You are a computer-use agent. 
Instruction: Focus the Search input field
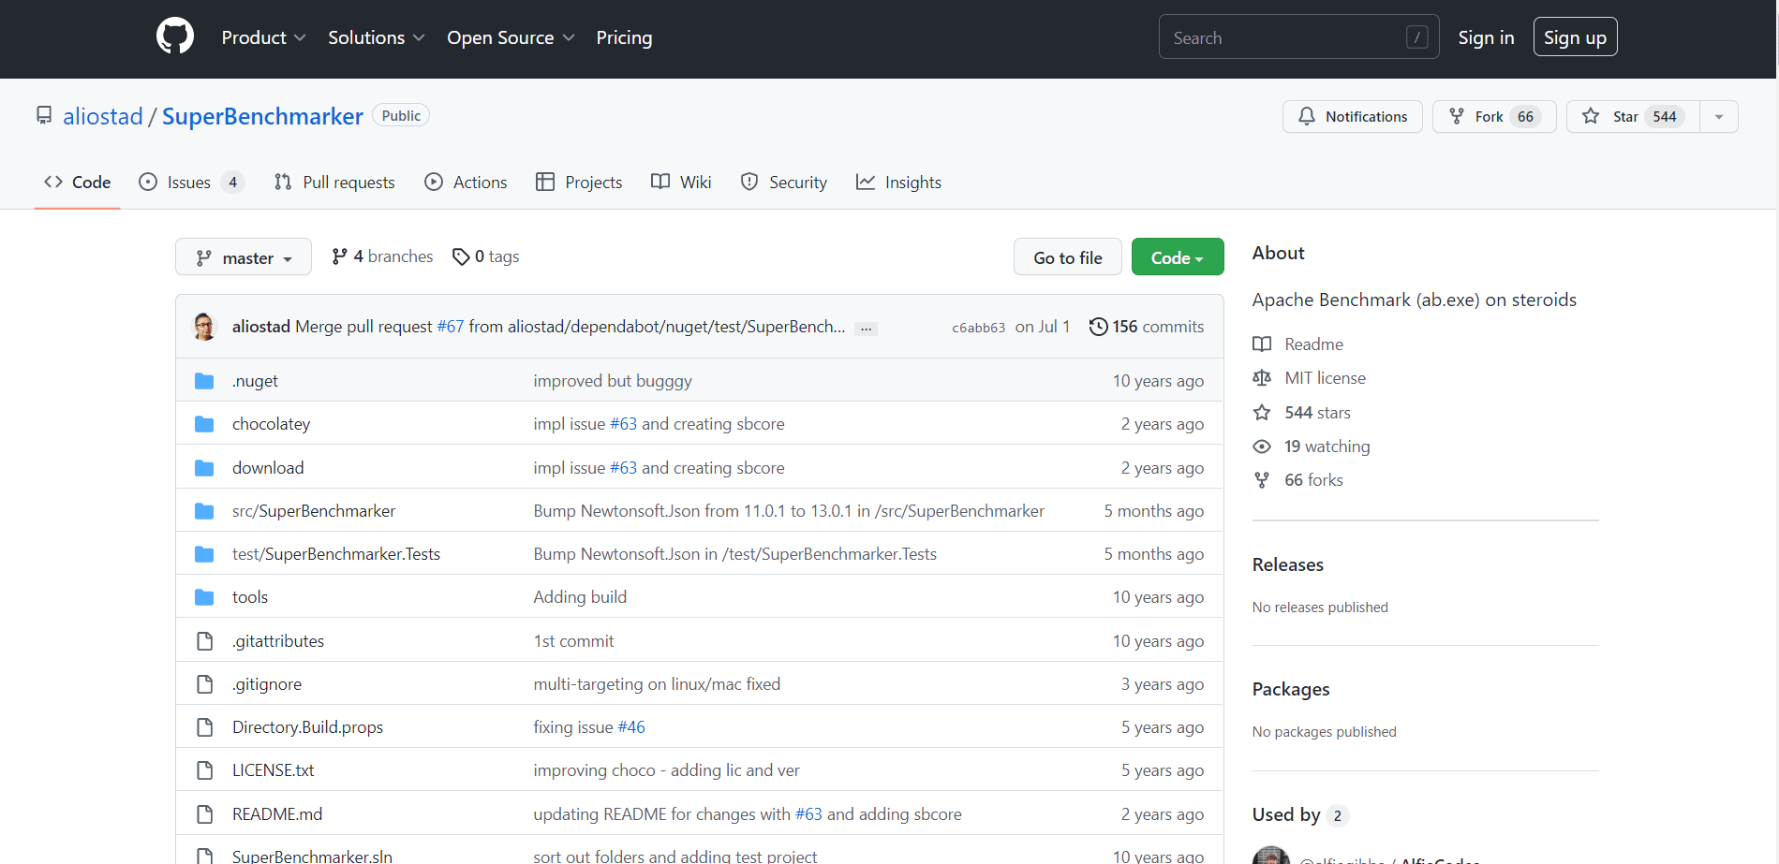click(1298, 37)
